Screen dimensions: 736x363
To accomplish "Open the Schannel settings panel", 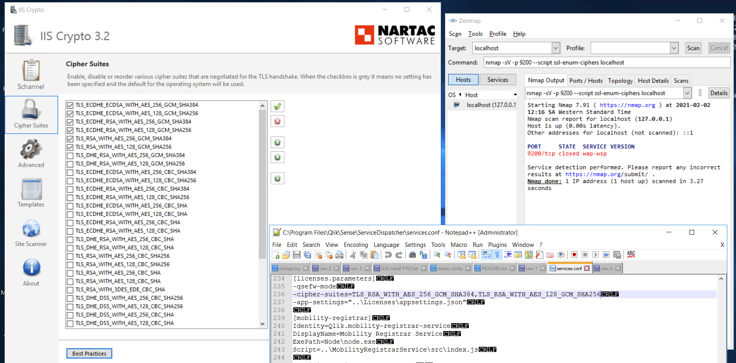I will pyautogui.click(x=31, y=74).
